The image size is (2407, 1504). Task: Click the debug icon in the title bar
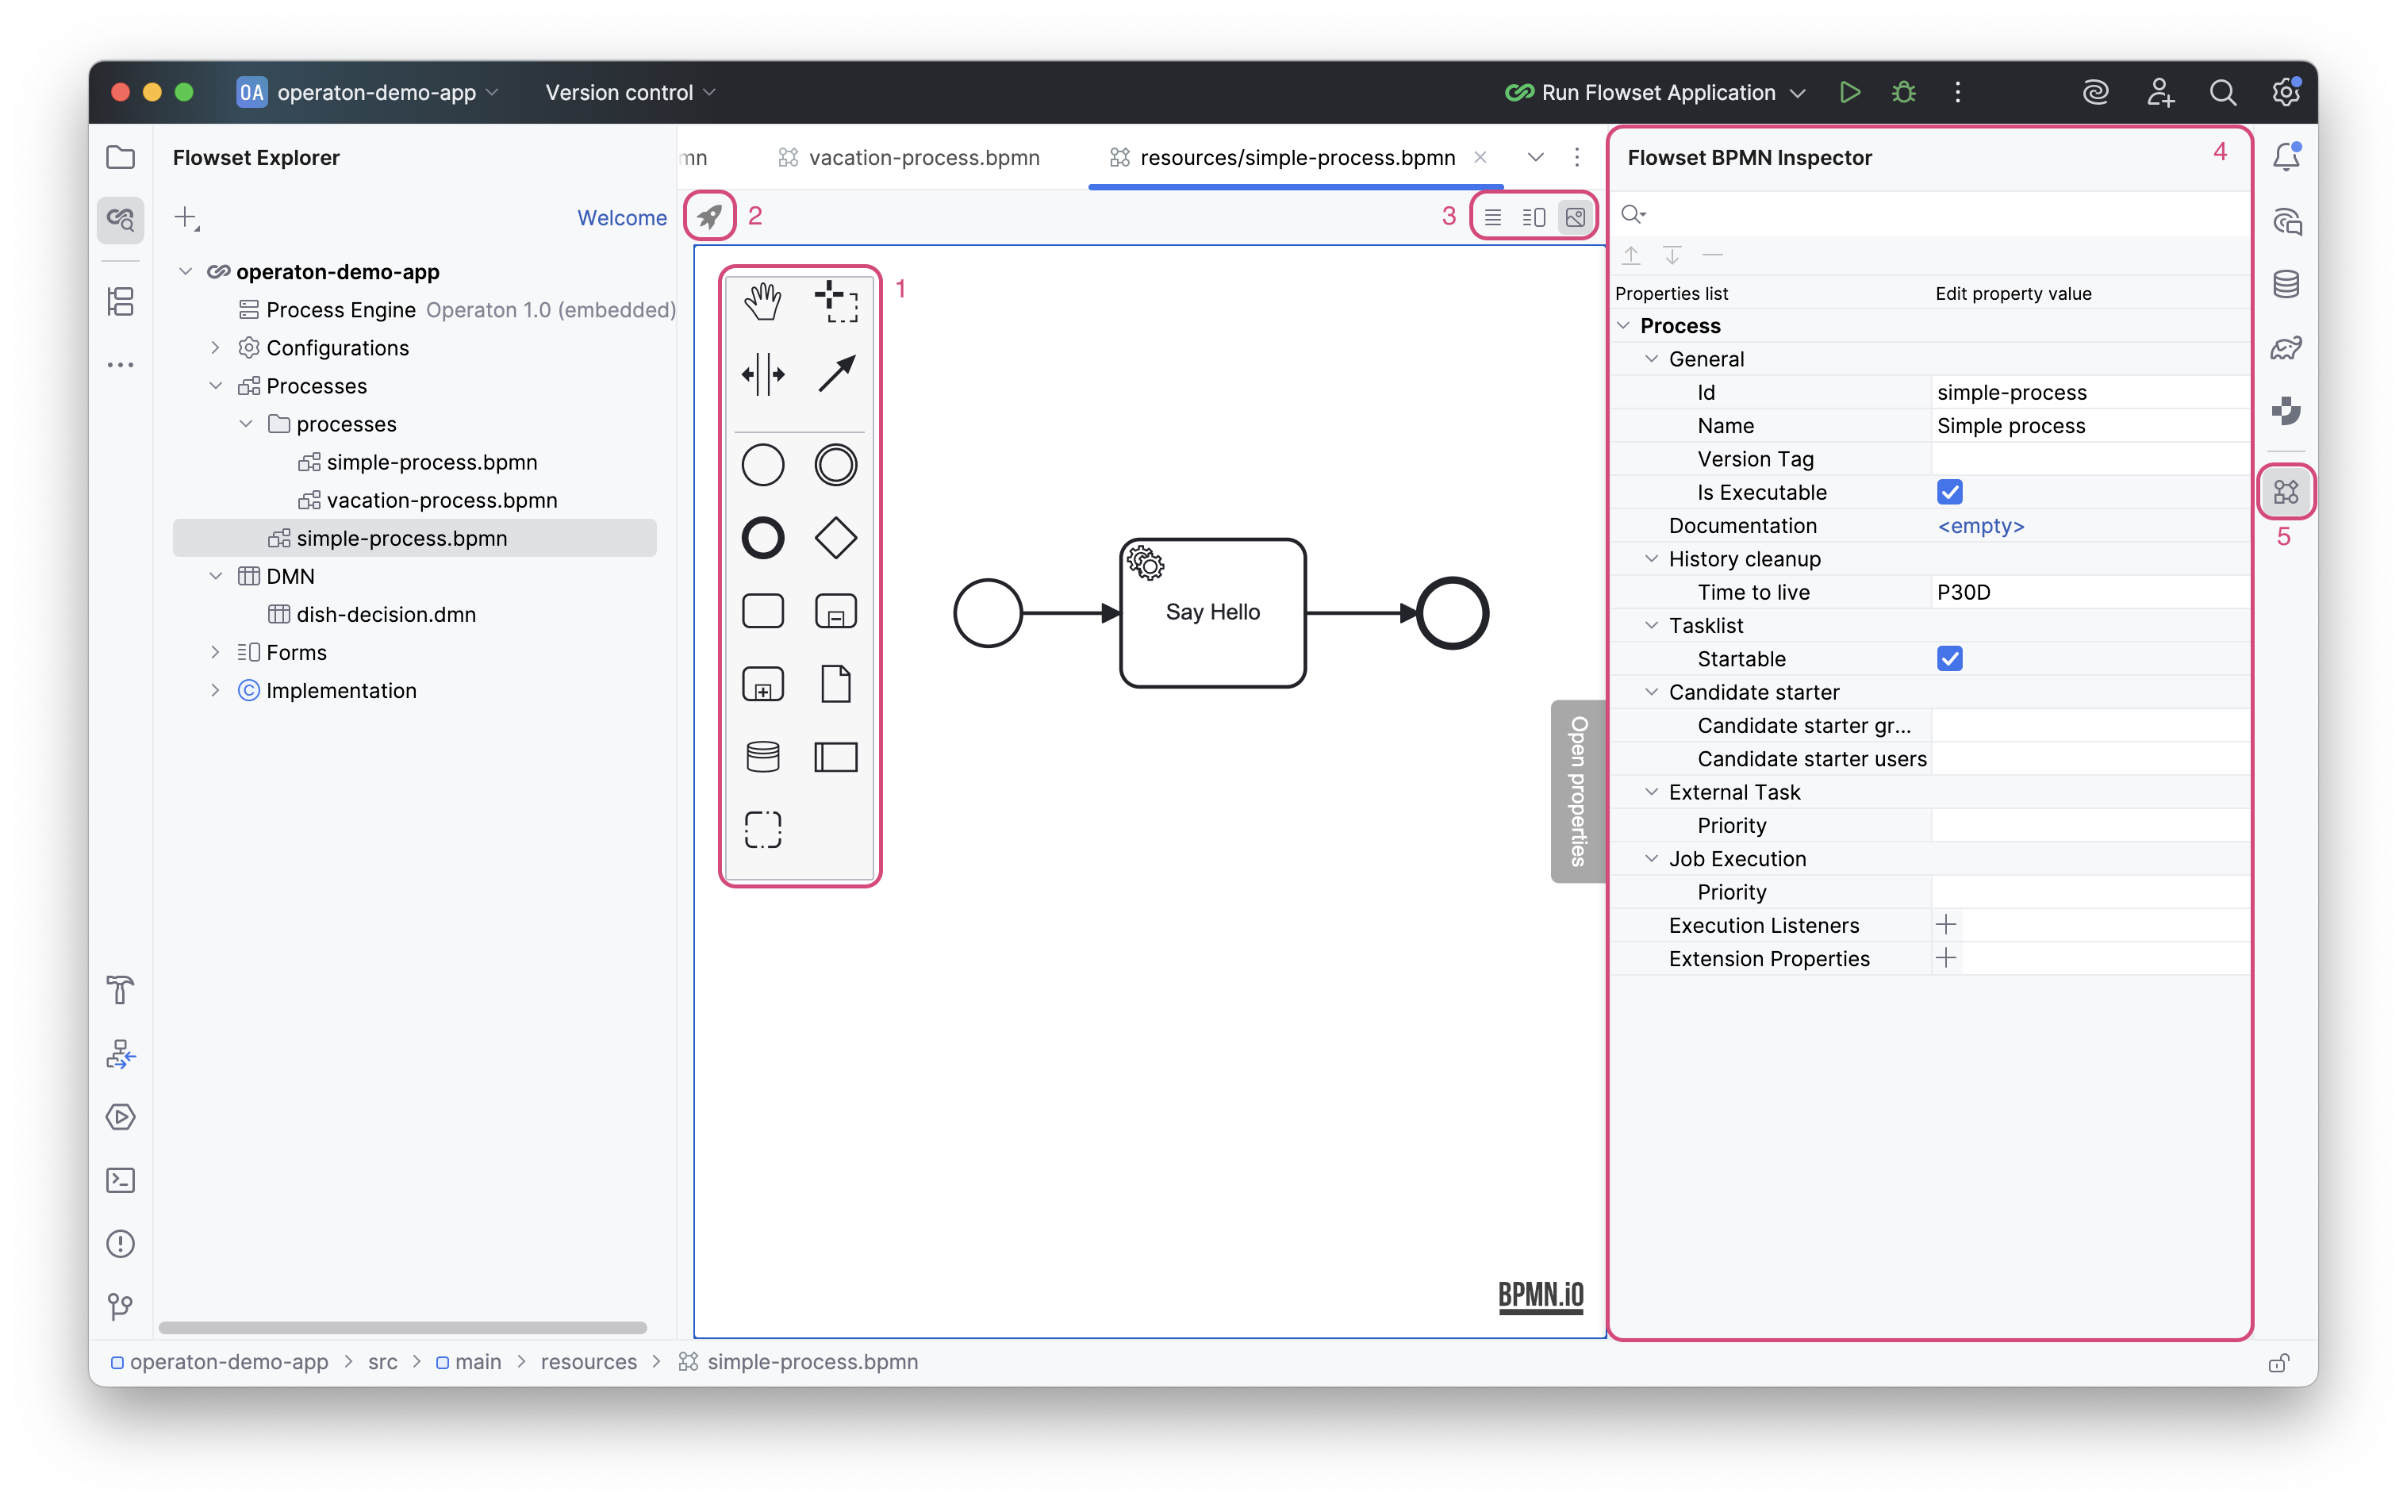pyautogui.click(x=1902, y=91)
